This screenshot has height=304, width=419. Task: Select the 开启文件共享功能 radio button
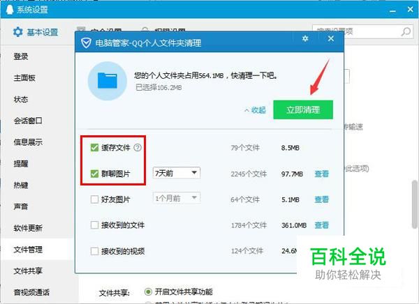tap(148, 291)
